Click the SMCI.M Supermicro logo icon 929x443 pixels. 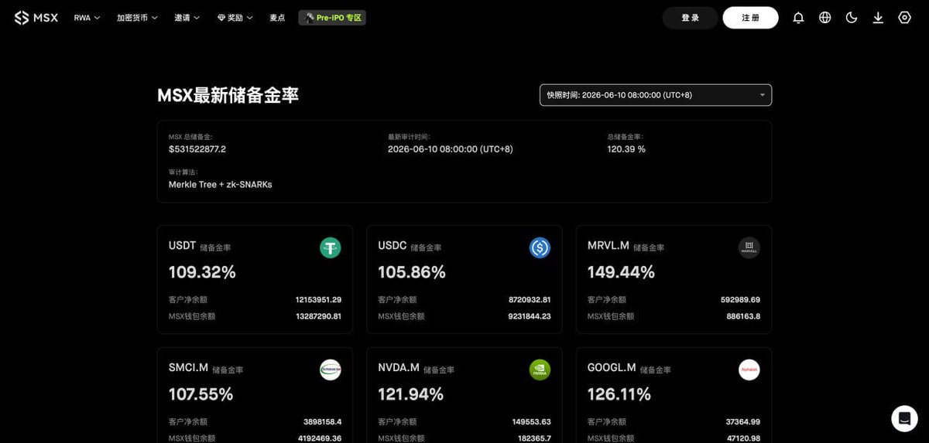(331, 370)
